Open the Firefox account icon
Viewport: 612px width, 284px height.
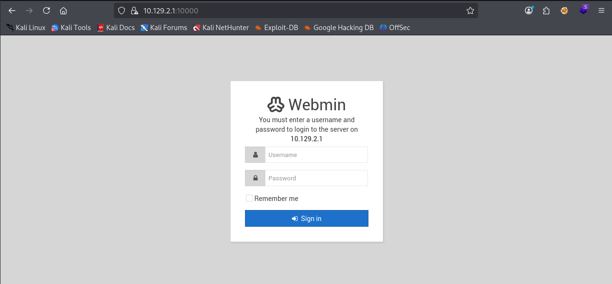529,11
